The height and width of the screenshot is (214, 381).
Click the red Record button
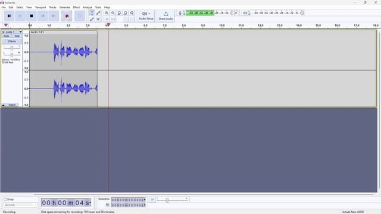pyautogui.click(x=67, y=16)
